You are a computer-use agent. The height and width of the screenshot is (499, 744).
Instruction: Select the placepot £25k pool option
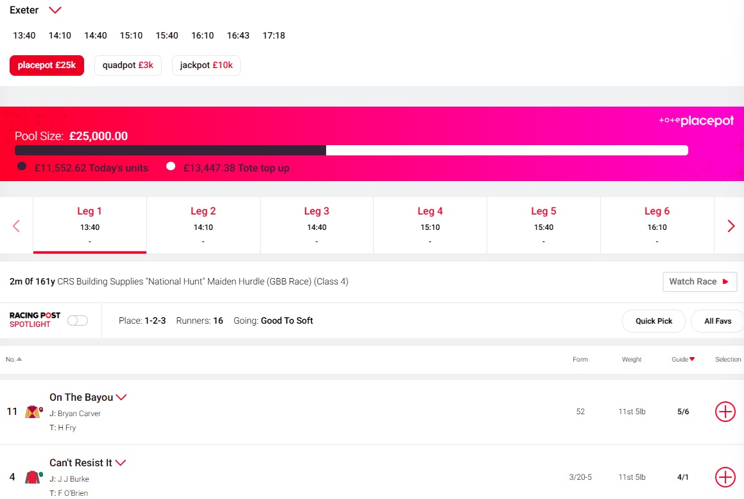47,66
